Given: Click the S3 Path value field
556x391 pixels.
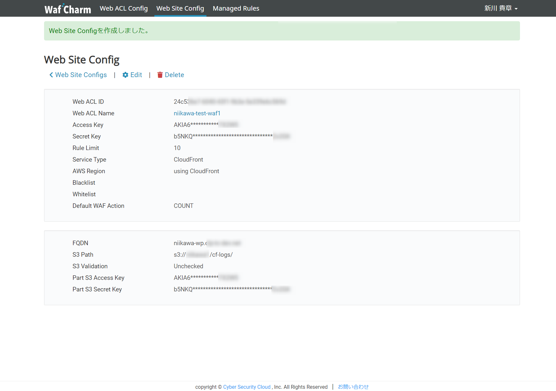Looking at the screenshot, I should coord(203,254).
